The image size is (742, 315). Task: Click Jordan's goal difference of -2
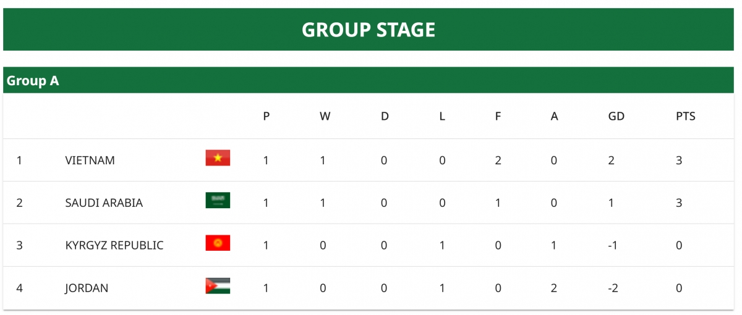[613, 288]
